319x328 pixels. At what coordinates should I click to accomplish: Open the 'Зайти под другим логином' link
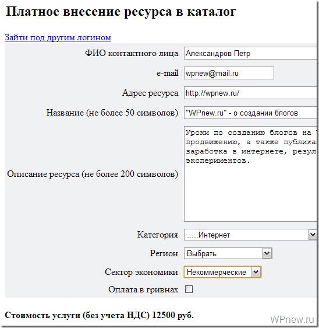tap(58, 37)
